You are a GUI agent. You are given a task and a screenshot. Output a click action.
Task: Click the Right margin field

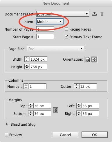(90, 113)
